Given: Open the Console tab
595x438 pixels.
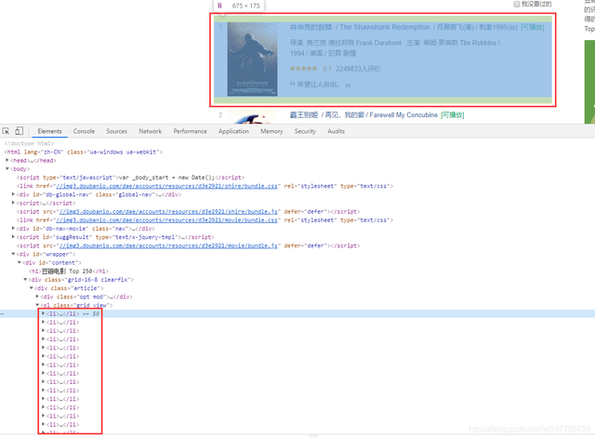Looking at the screenshot, I should coord(84,131).
